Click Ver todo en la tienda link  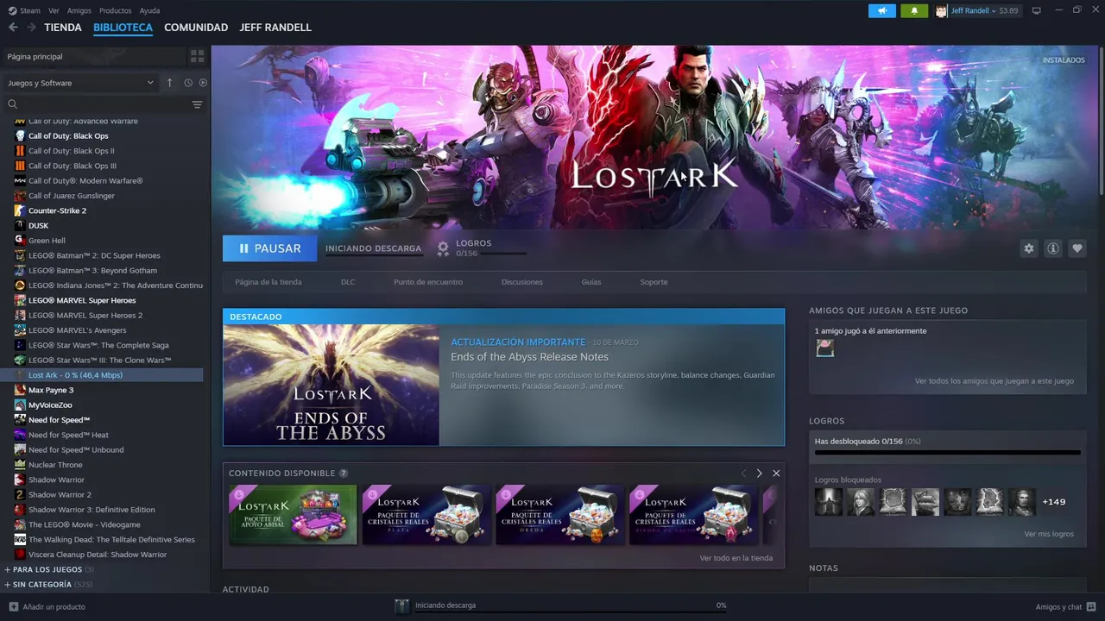[x=736, y=558]
